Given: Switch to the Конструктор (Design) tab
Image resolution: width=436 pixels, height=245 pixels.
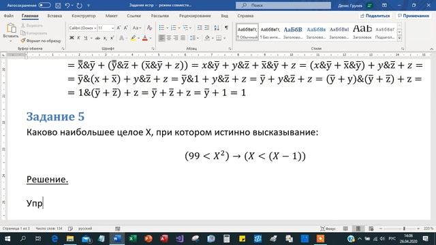Looking at the screenshot, I should point(83,16).
